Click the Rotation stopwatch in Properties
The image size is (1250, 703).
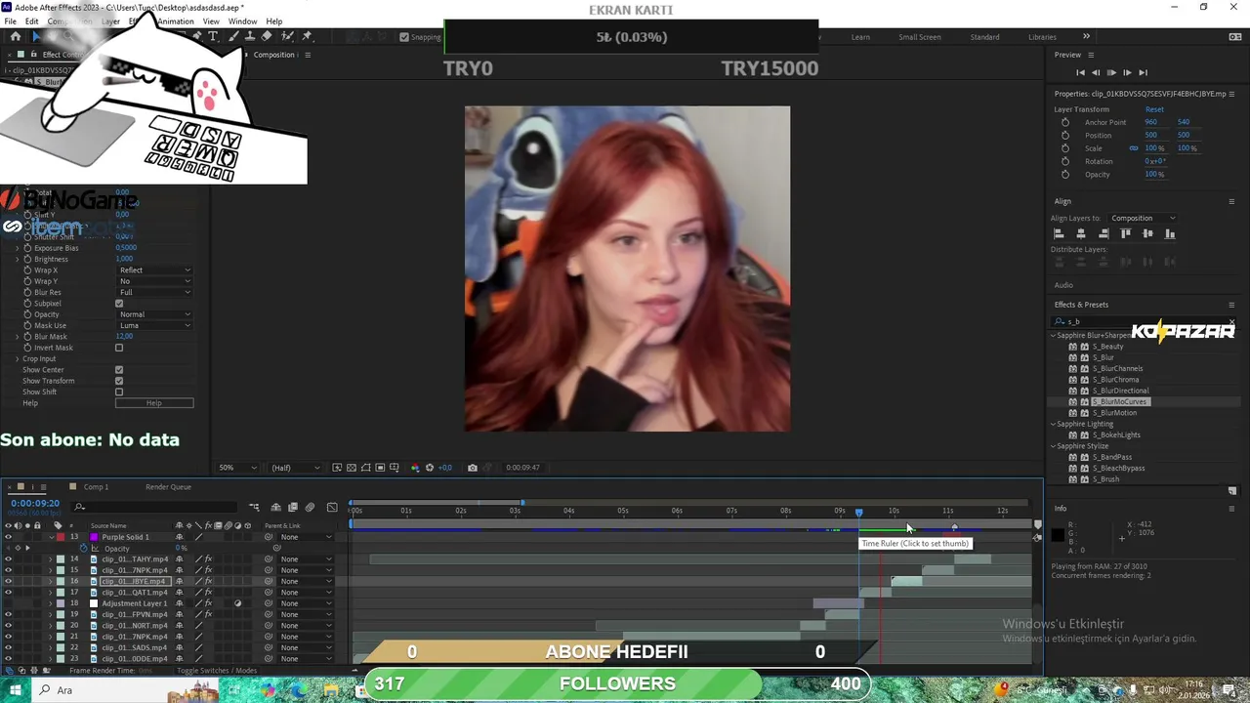pos(1065,161)
